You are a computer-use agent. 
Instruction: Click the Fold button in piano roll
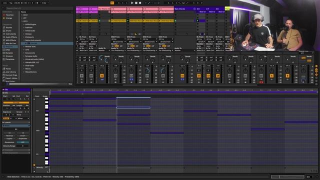pyautogui.click(x=37, y=96)
